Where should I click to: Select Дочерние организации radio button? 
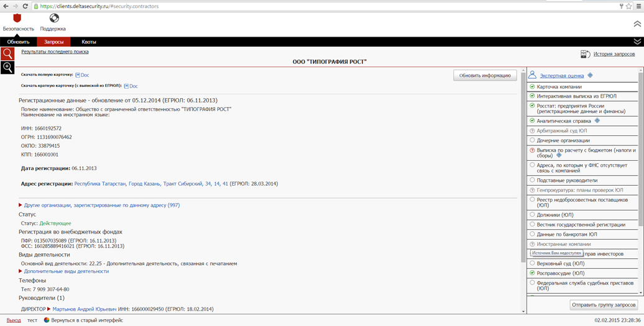pos(532,140)
